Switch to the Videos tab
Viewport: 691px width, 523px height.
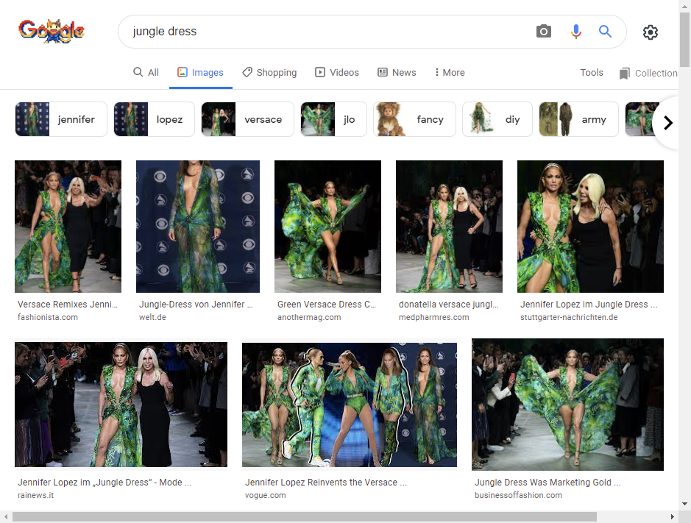pos(336,72)
